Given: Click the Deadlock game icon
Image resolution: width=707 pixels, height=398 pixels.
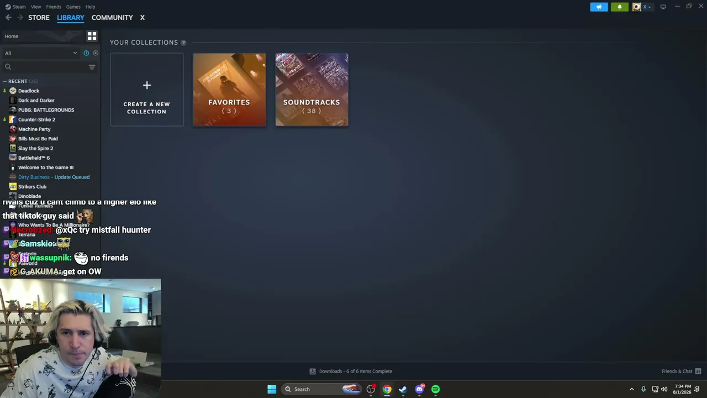Looking at the screenshot, I should (13, 91).
